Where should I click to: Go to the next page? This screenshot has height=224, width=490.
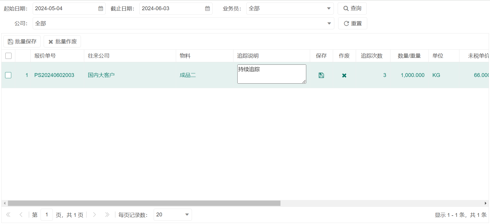(94, 215)
